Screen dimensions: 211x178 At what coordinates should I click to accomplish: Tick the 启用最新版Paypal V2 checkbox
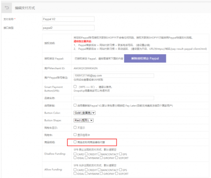pyautogui.click(x=75, y=105)
